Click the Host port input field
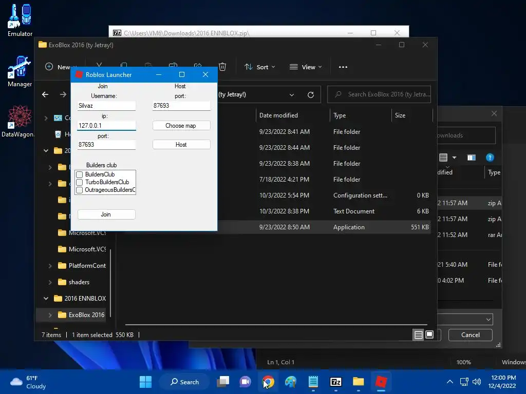 point(181,106)
